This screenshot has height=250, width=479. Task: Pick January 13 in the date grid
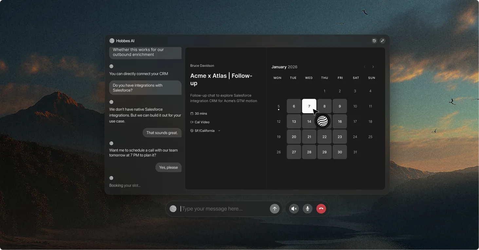tap(294, 121)
